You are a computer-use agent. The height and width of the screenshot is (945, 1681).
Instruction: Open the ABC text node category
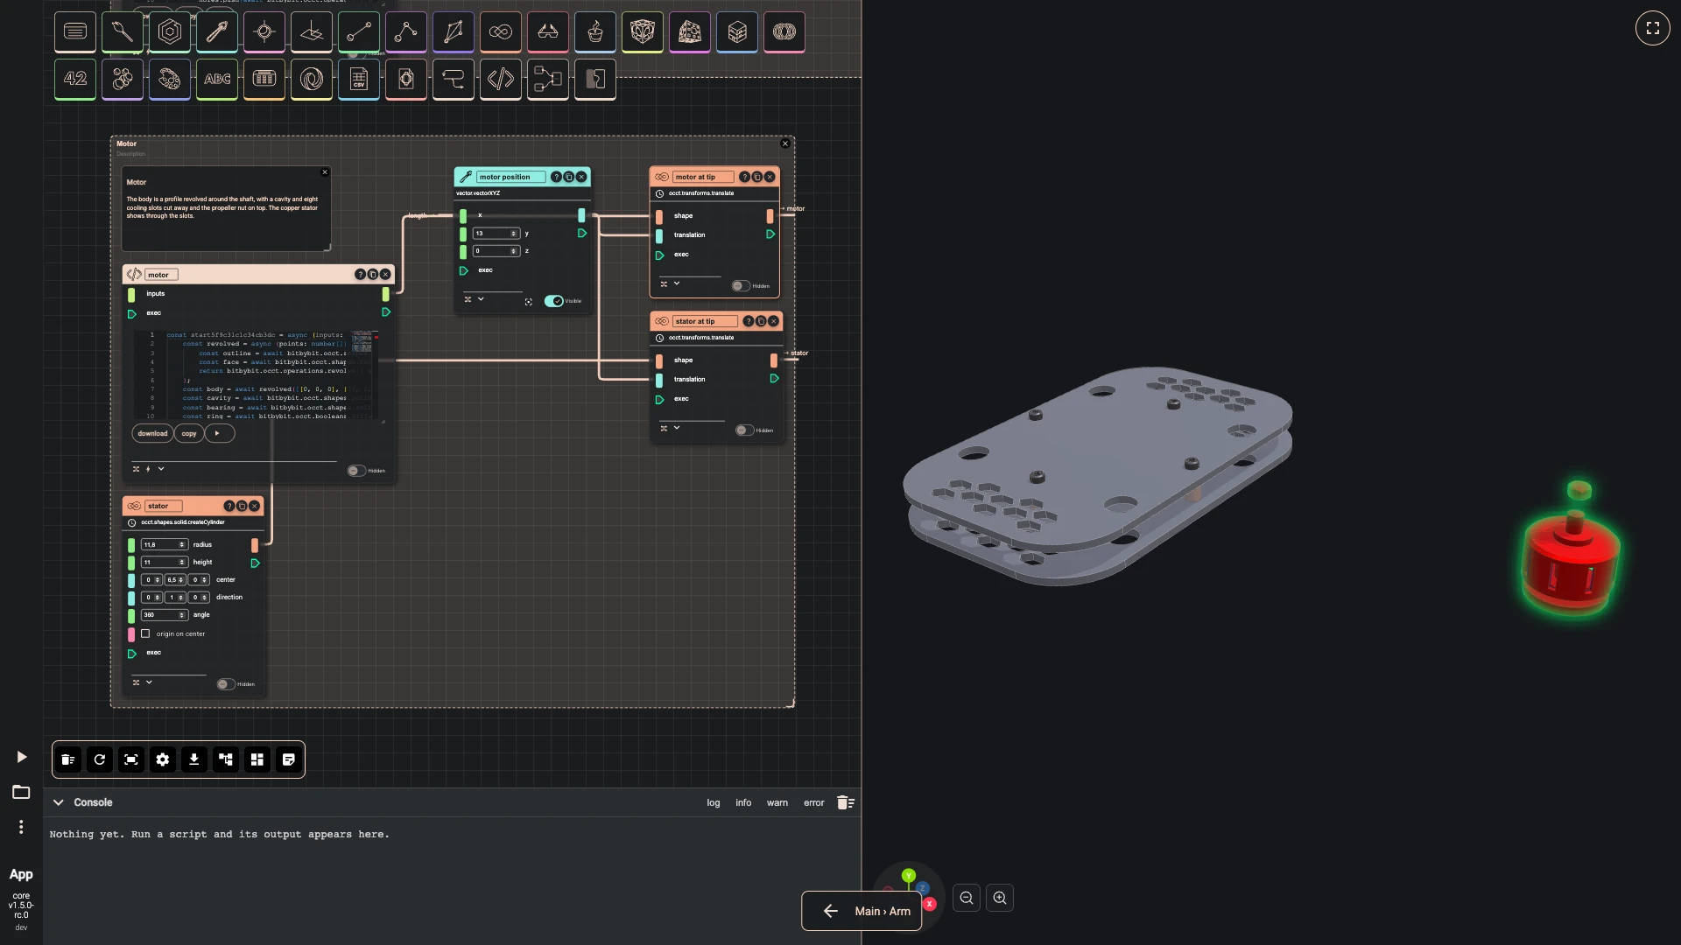(x=217, y=79)
